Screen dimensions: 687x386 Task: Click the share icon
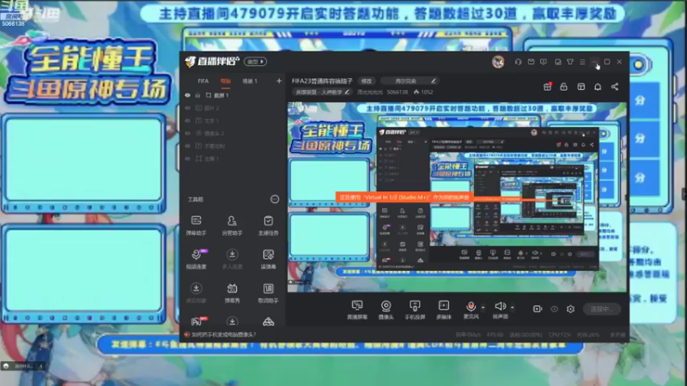tap(615, 87)
